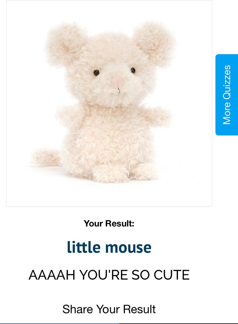
Task: Select the AAAAH YOU'RE SO CUTE description
Action: (x=109, y=275)
